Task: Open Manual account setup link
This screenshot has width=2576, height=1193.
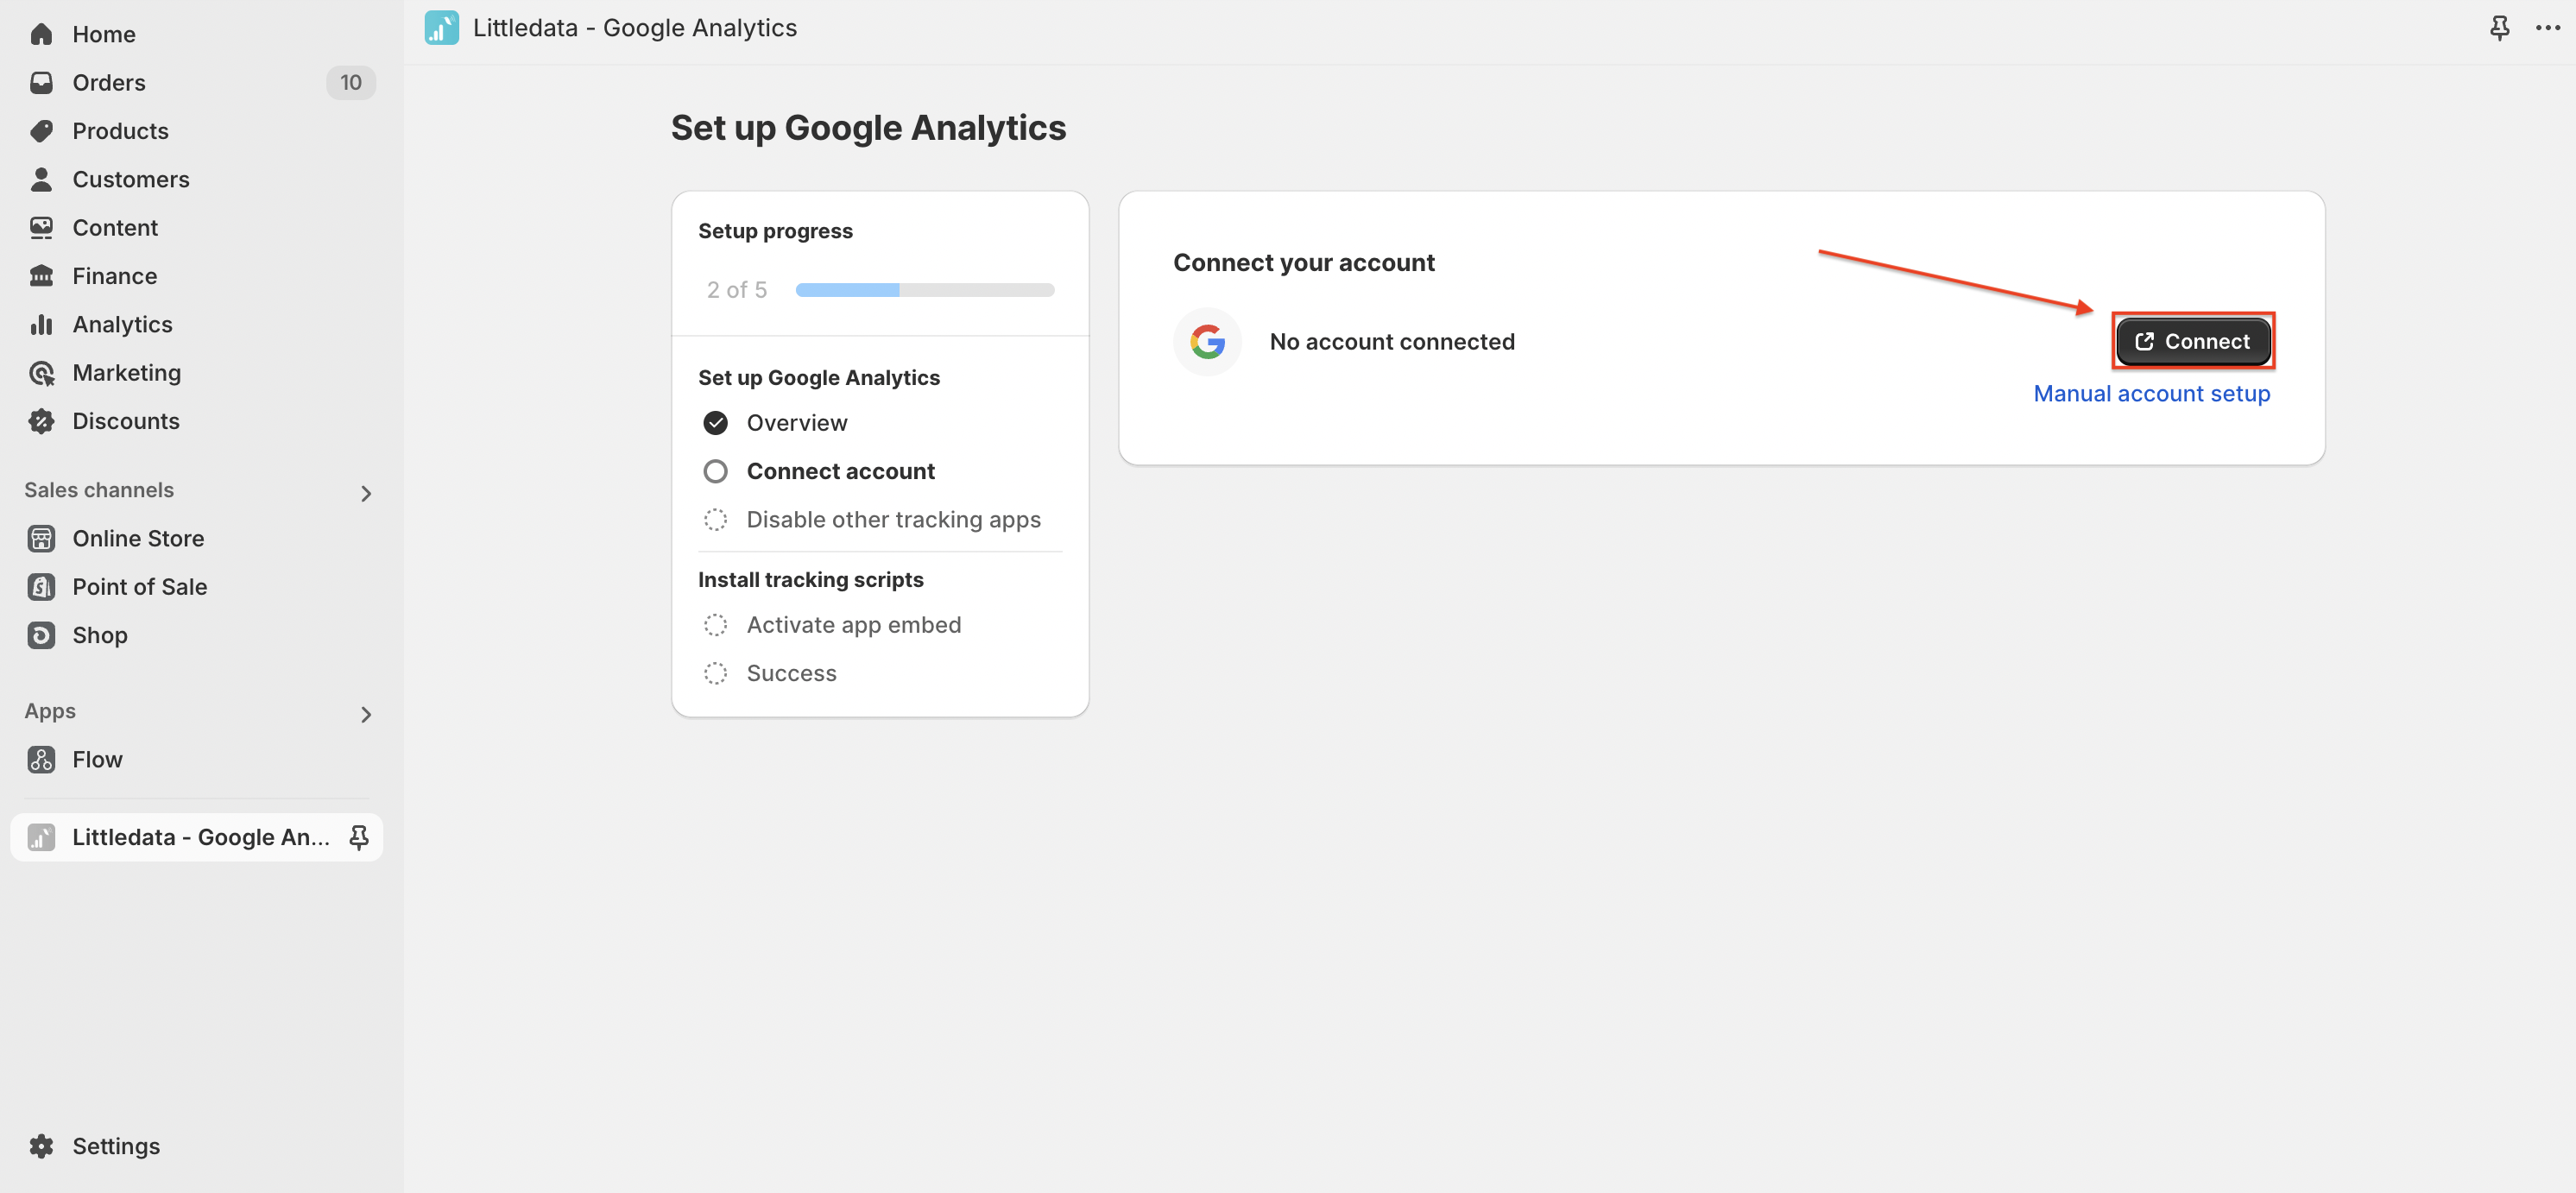Action: click(2152, 393)
